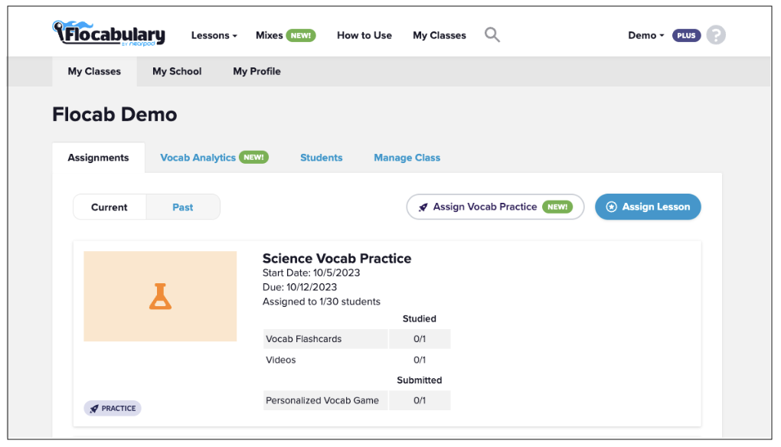Switch to the Students tab

[322, 158]
